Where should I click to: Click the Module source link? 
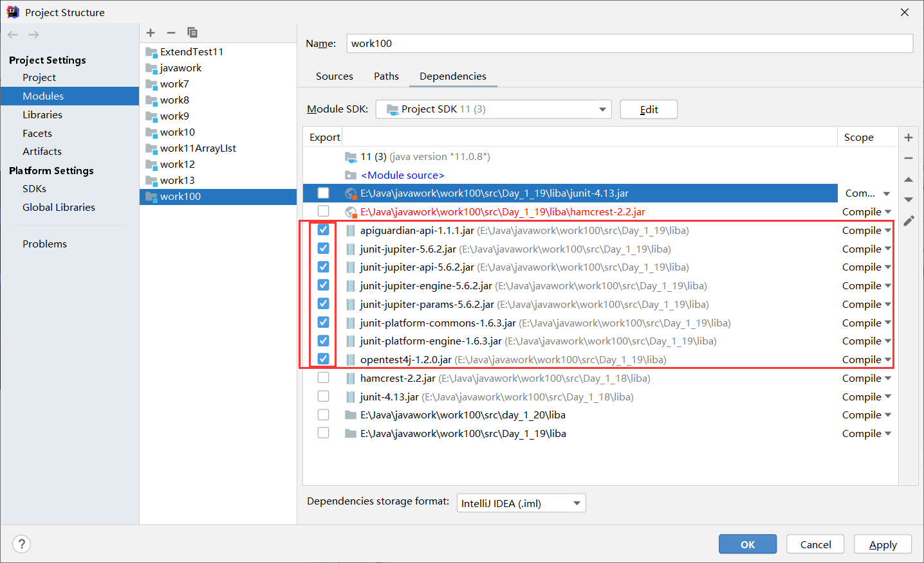click(403, 175)
